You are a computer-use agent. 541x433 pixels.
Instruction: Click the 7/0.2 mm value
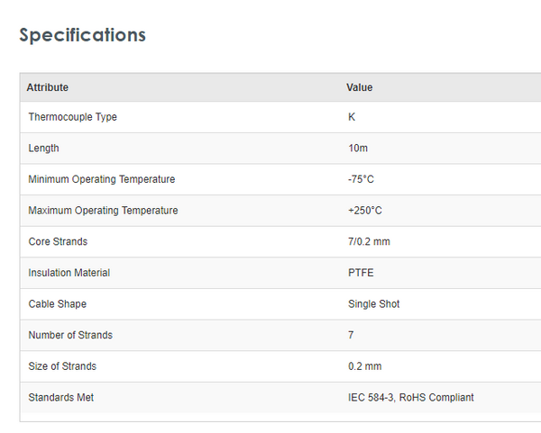pos(369,241)
